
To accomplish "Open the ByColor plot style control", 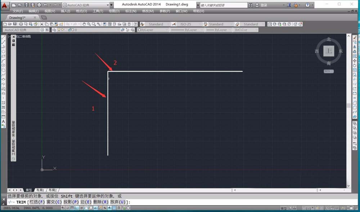I will click(246, 30).
